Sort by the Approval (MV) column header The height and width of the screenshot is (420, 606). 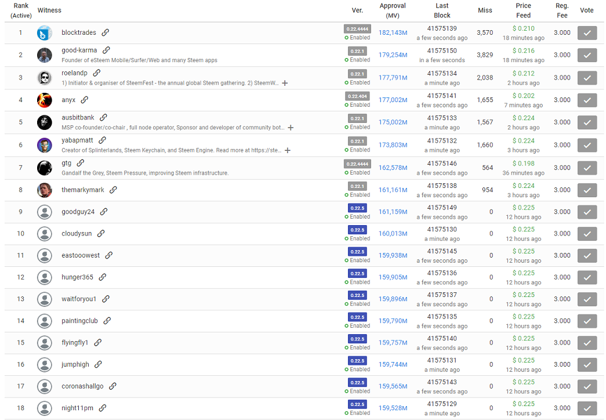tap(393, 10)
